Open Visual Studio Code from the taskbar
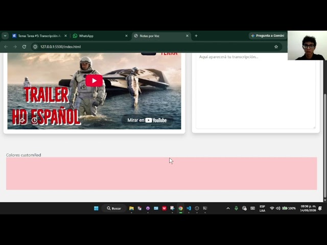Image resolution: width=327 pixels, height=245 pixels. (x=189, y=208)
